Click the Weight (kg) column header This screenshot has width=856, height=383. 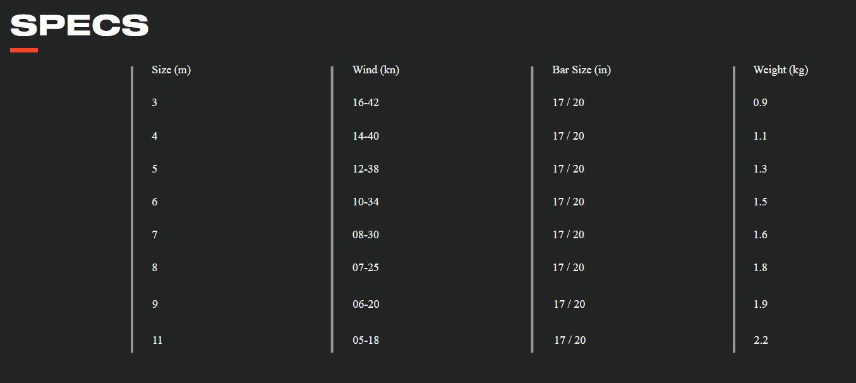780,70
